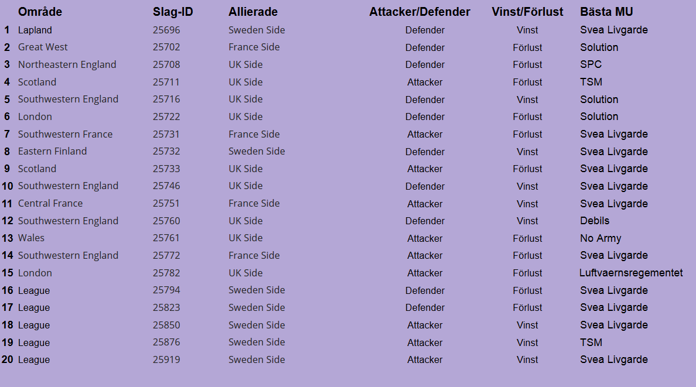Click the Bästa MU column header

[x=606, y=12]
